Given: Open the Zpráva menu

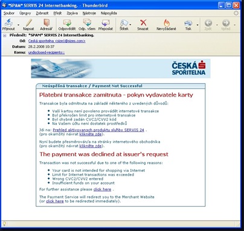Looking at the screenshot, I should point(72,13).
